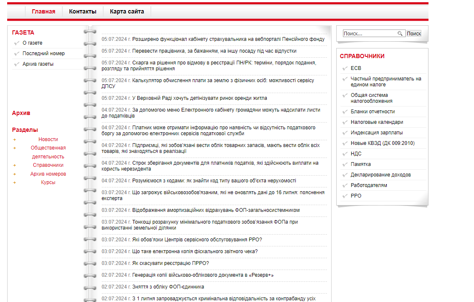Open news Калькулятор обчислення плати за землю

[x=208, y=83]
